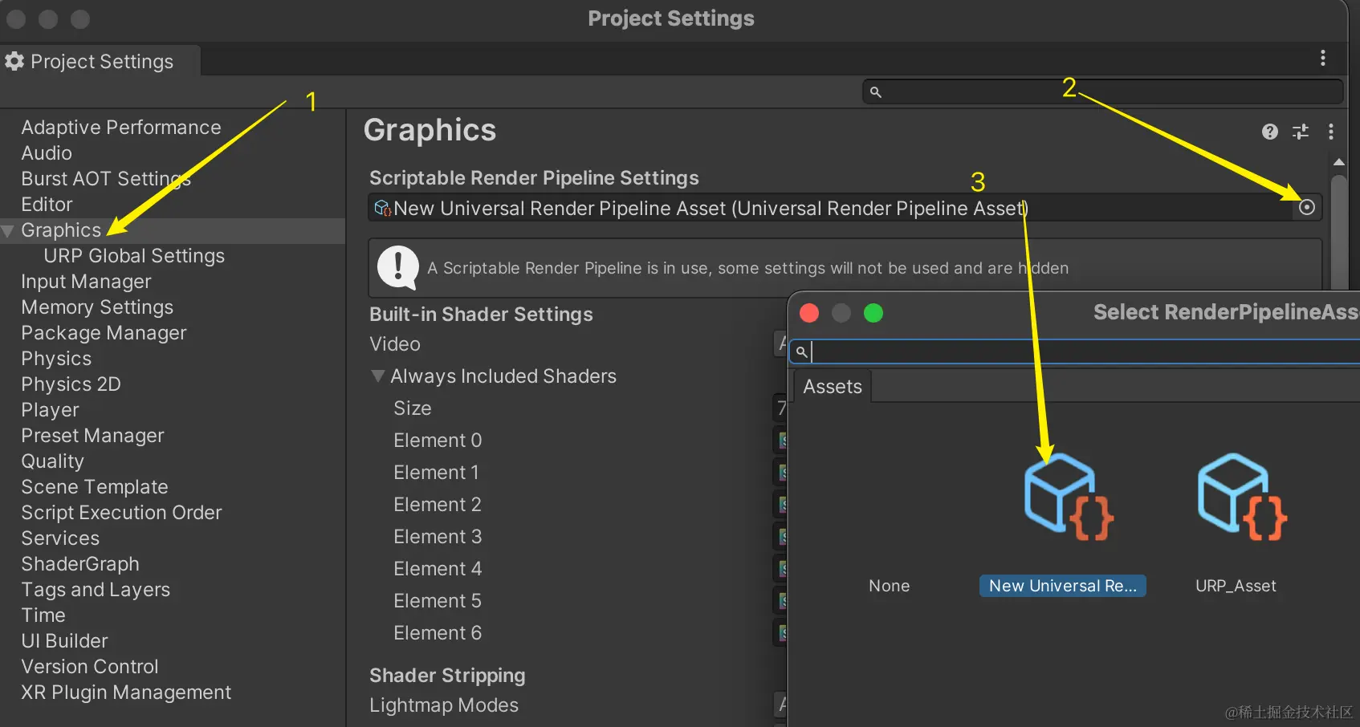Click the object picker circle icon
This screenshot has width=1360, height=727.
click(1307, 208)
